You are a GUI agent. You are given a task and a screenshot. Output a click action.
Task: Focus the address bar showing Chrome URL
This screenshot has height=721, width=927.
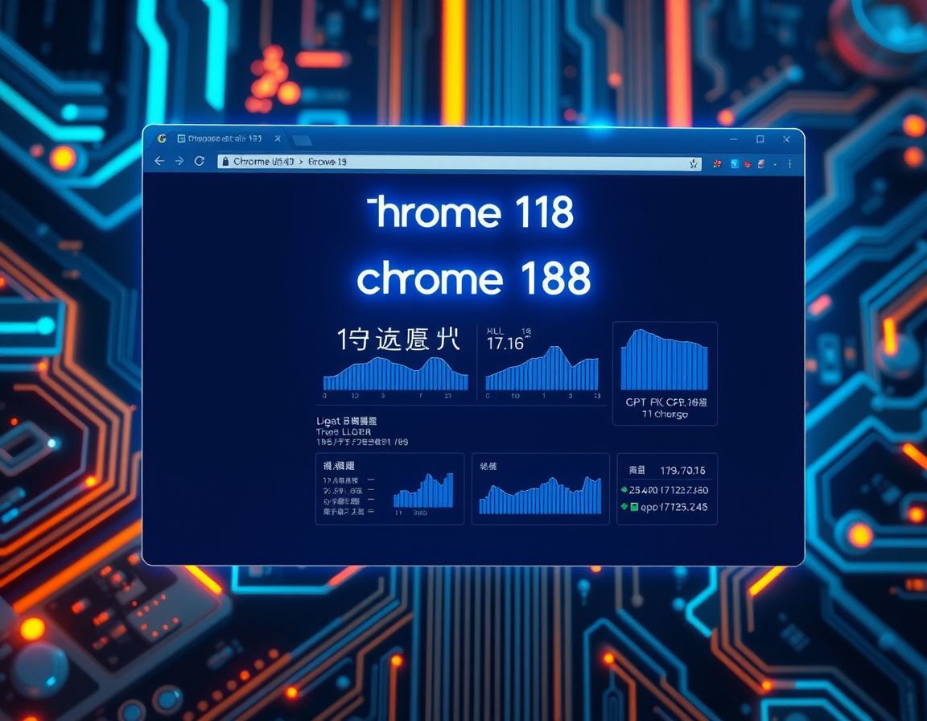tap(459, 163)
